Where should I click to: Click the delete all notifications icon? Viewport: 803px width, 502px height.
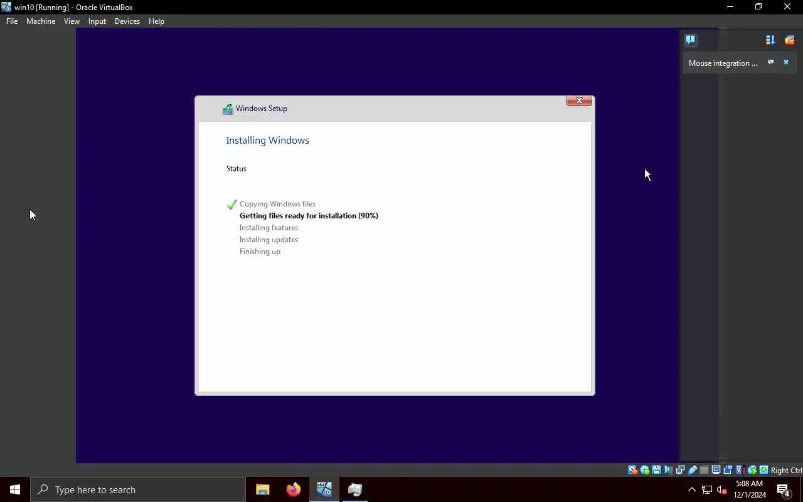[789, 40]
